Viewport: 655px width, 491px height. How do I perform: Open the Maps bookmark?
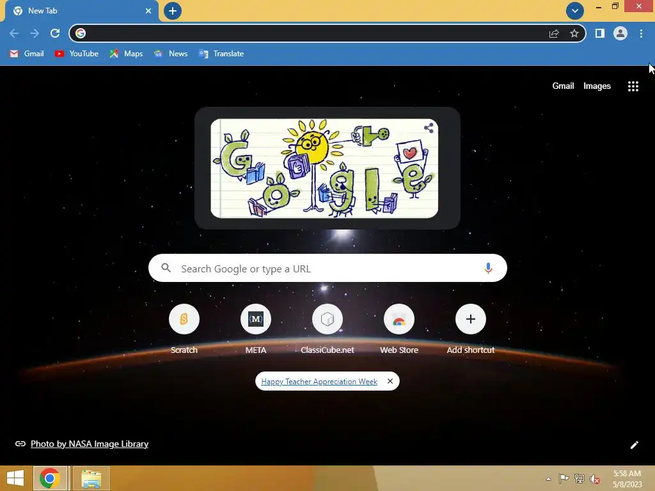(126, 54)
